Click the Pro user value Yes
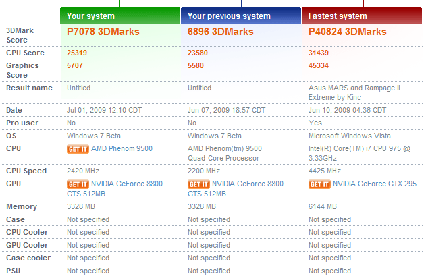Screen dimensions: 428x280 (x=315, y=123)
